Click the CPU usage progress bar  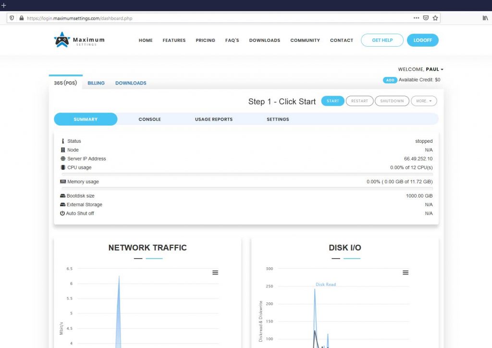(247, 174)
